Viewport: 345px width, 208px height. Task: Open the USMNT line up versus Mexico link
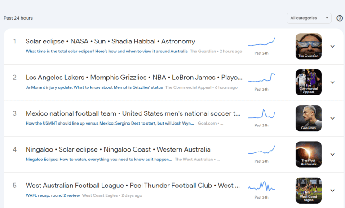pyautogui.click(x=110, y=123)
